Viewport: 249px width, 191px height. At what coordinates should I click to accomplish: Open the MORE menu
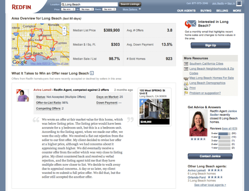(x=237, y=11)
